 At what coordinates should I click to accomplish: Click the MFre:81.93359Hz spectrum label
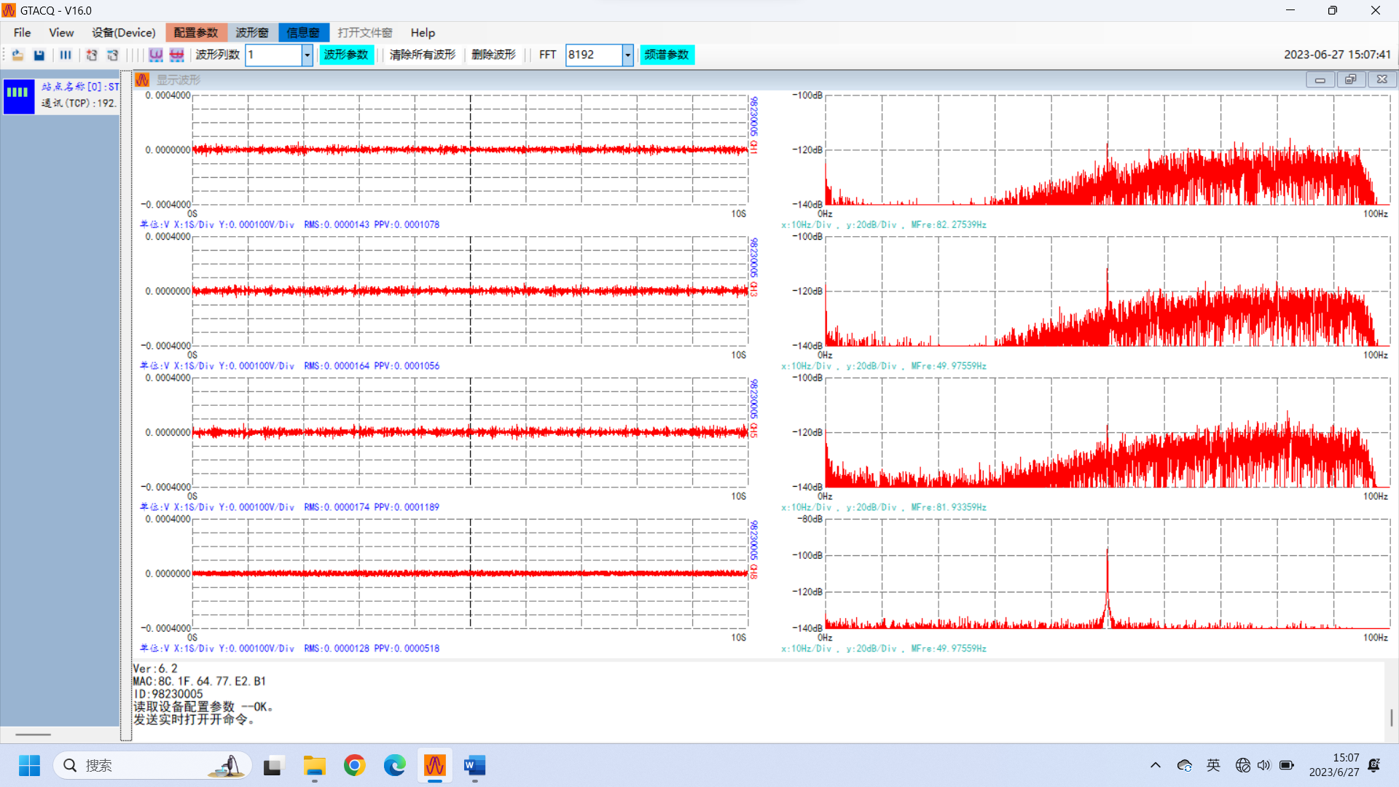click(949, 508)
